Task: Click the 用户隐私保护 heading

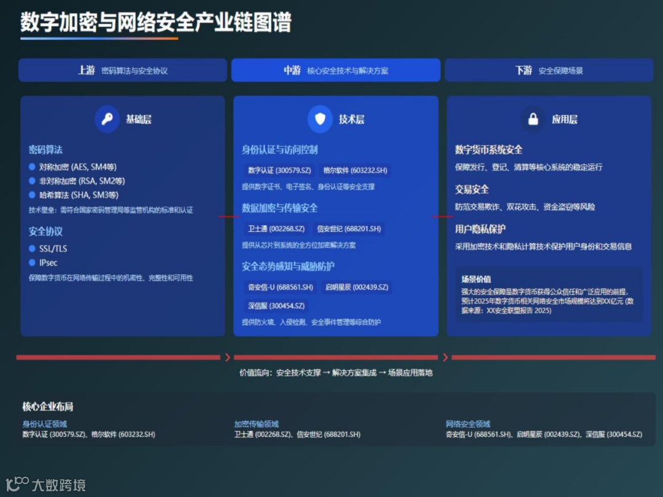Action: (x=480, y=229)
